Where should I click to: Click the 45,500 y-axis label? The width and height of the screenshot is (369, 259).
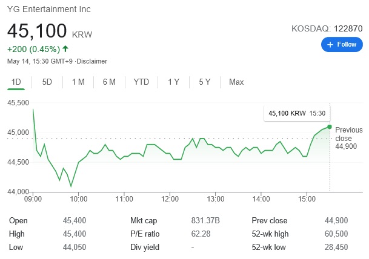[18, 103]
